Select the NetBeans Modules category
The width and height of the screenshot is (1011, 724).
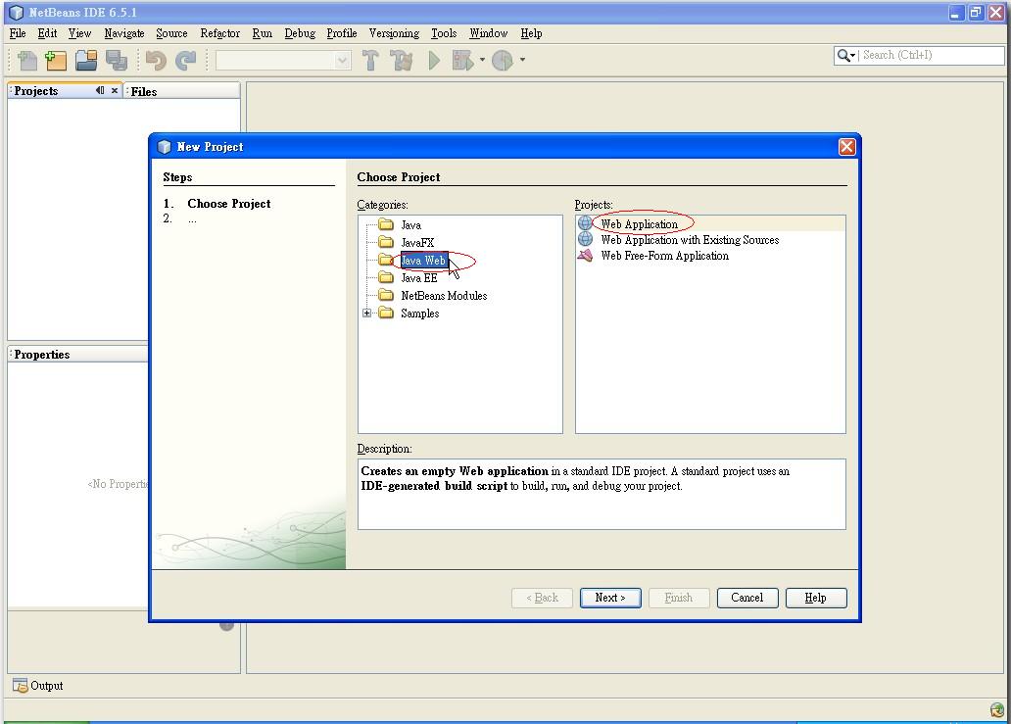point(444,295)
